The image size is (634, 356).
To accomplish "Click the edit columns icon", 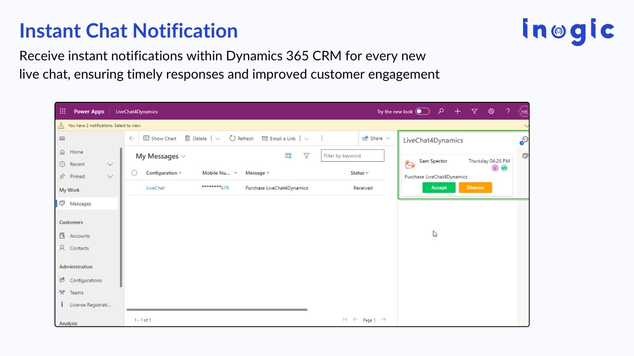I will click(x=288, y=156).
